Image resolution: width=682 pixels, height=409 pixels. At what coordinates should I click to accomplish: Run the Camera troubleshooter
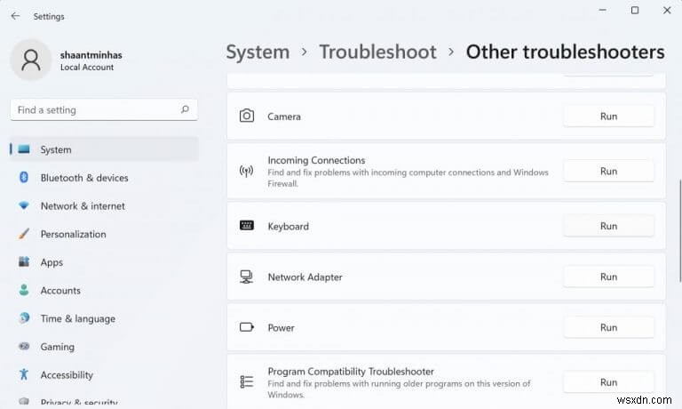[x=608, y=116]
